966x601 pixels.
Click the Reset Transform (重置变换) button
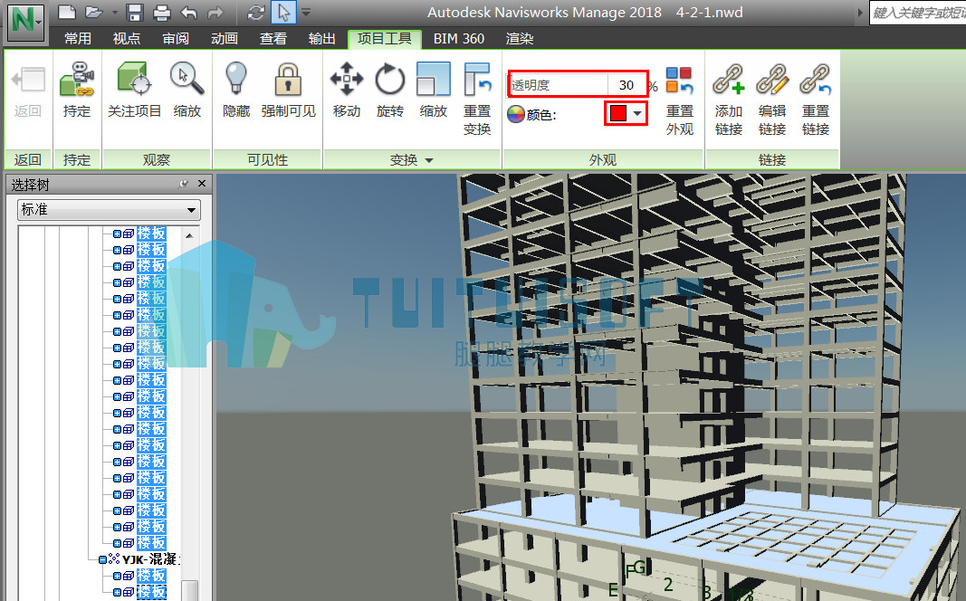477,100
